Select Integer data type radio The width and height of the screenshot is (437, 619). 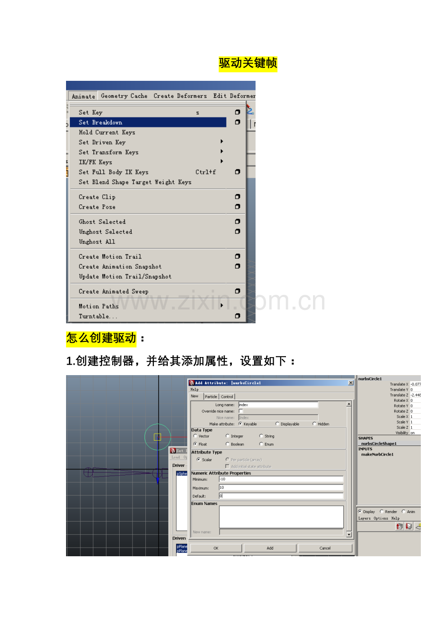(x=228, y=436)
